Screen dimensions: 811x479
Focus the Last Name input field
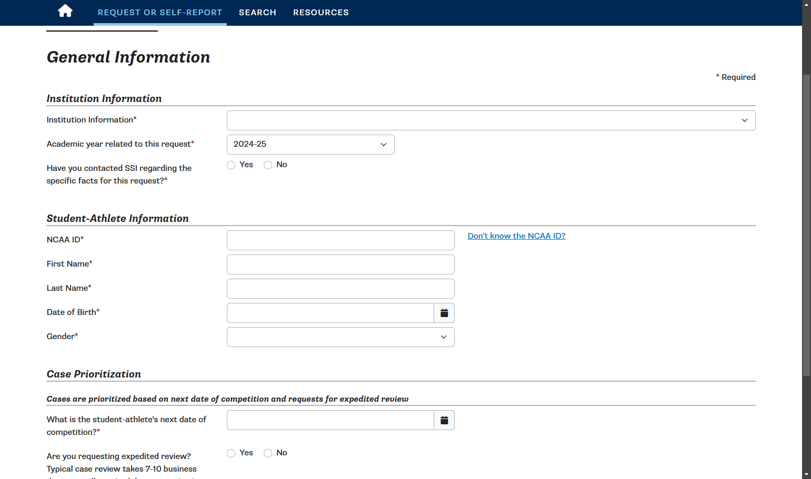click(x=341, y=289)
